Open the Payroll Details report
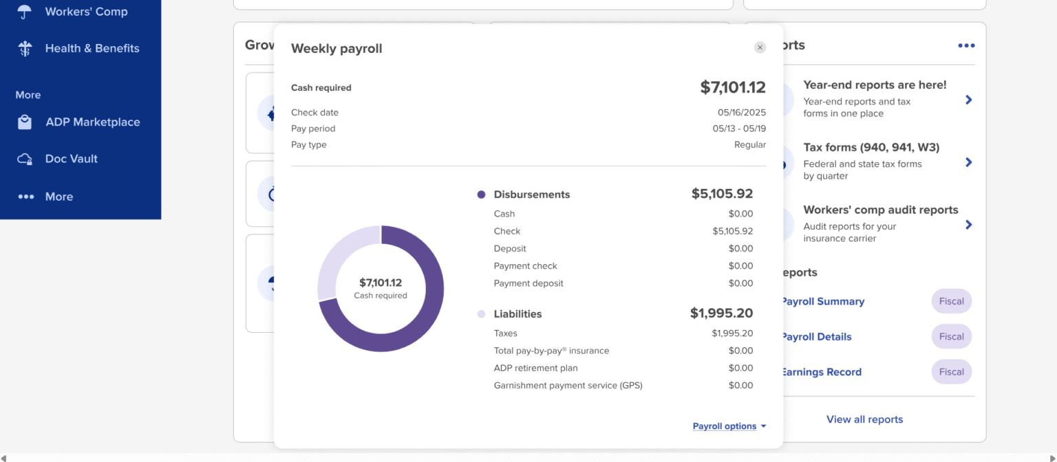This screenshot has width=1057, height=462. (x=816, y=337)
